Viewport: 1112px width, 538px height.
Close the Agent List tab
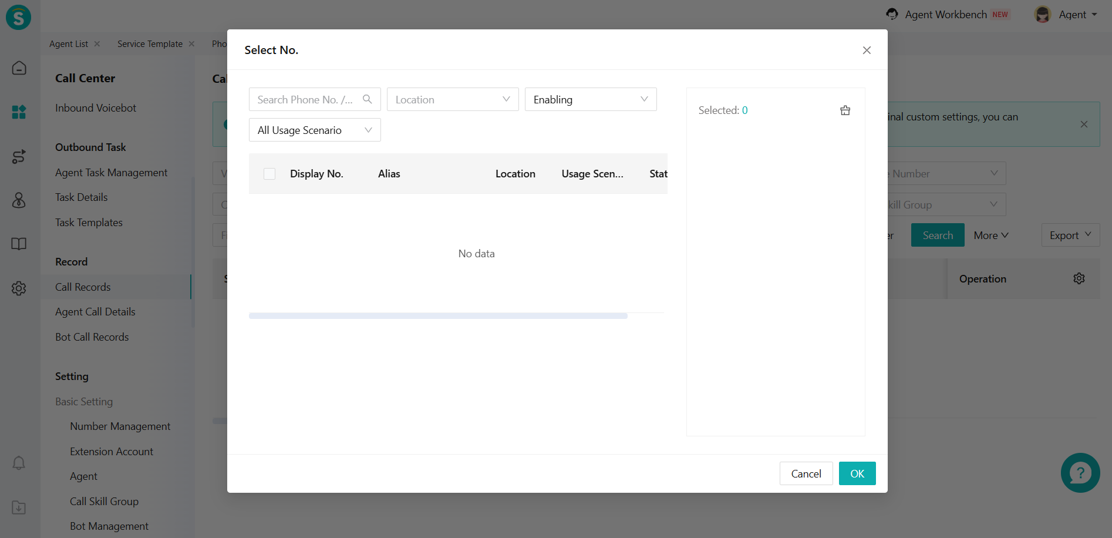click(97, 44)
